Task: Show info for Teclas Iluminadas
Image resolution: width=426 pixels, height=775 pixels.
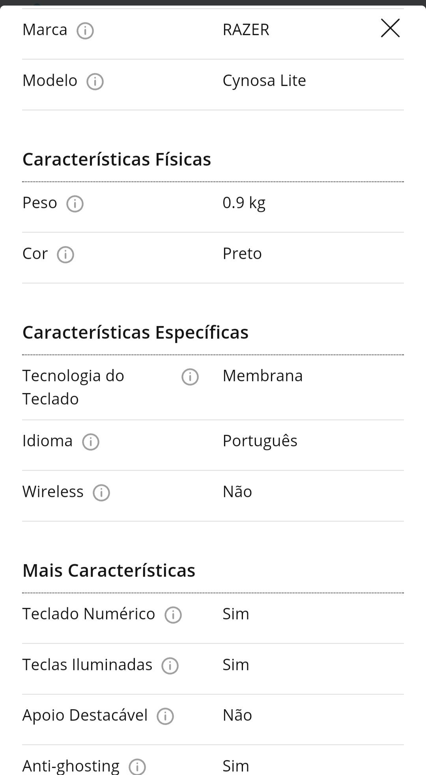Action: [170, 666]
